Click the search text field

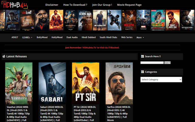pyautogui.click(x=152, y=63)
